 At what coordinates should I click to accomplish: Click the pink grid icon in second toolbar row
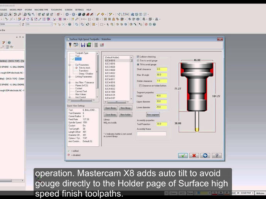point(60,19)
